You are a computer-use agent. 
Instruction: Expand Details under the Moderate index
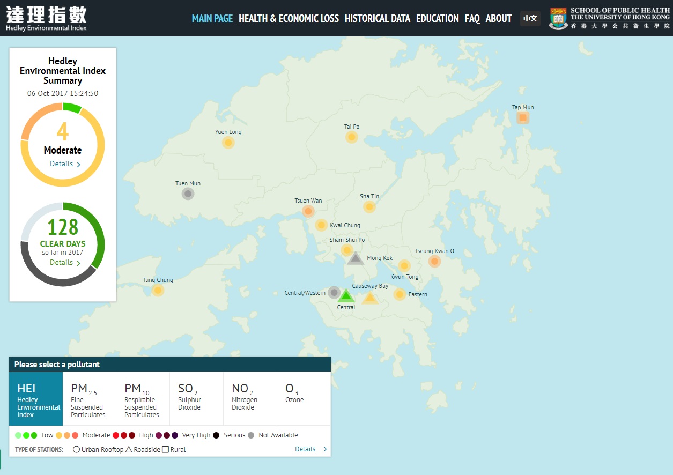[65, 164]
